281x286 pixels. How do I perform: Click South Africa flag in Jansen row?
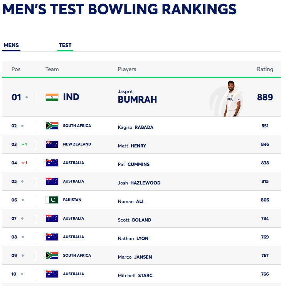click(x=52, y=256)
